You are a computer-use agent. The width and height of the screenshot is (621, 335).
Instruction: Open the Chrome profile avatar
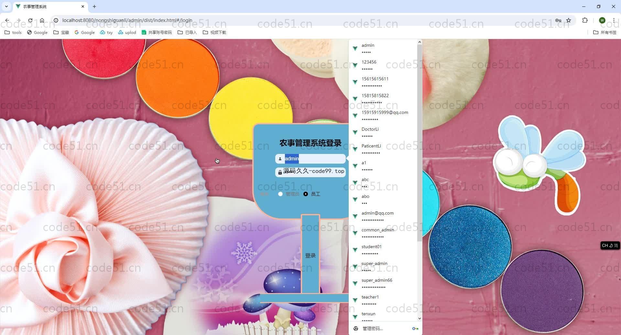602,20
